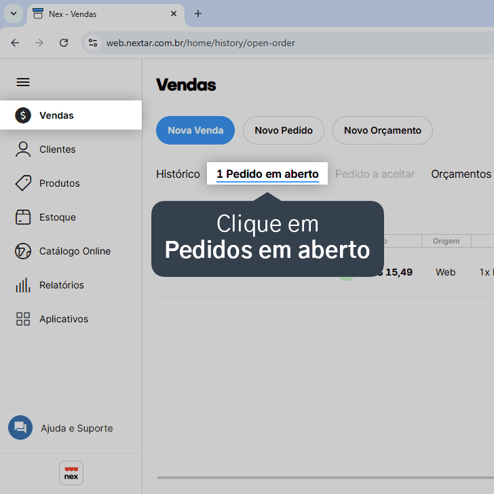Click the Web origin cell

[445, 272]
